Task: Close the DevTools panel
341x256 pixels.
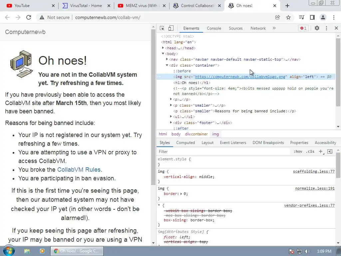Action: [x=336, y=28]
